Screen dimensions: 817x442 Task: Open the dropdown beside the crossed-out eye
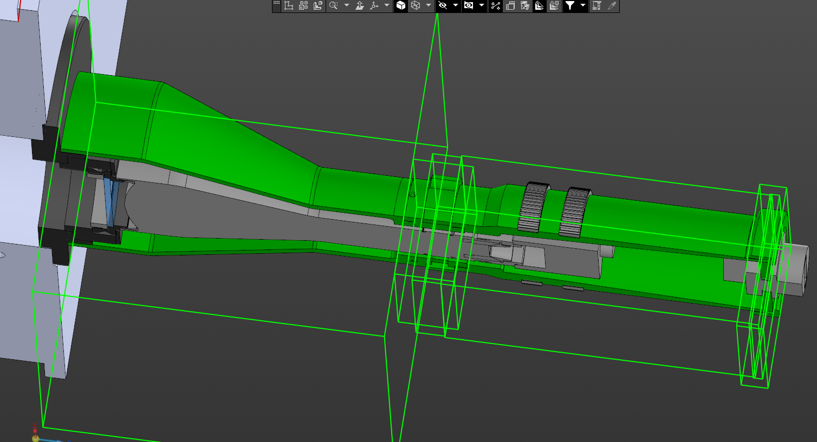(x=456, y=5)
